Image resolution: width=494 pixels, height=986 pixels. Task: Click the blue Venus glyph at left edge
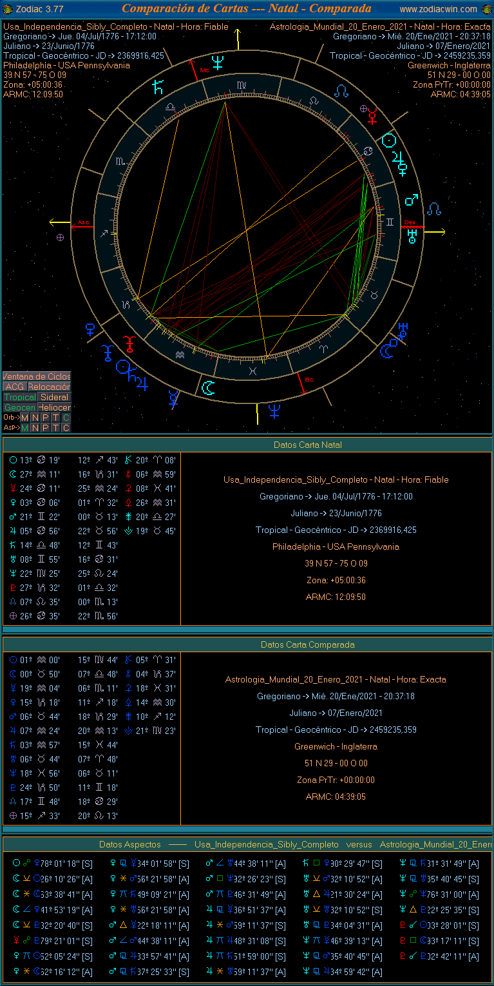pyautogui.click(x=90, y=330)
